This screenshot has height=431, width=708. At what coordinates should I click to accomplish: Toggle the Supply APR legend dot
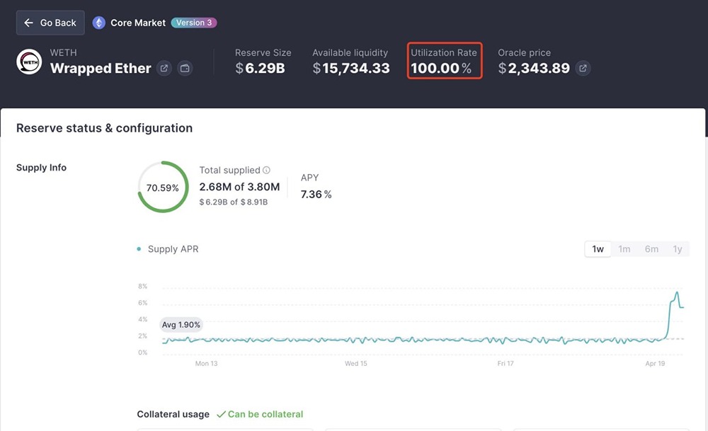(139, 249)
